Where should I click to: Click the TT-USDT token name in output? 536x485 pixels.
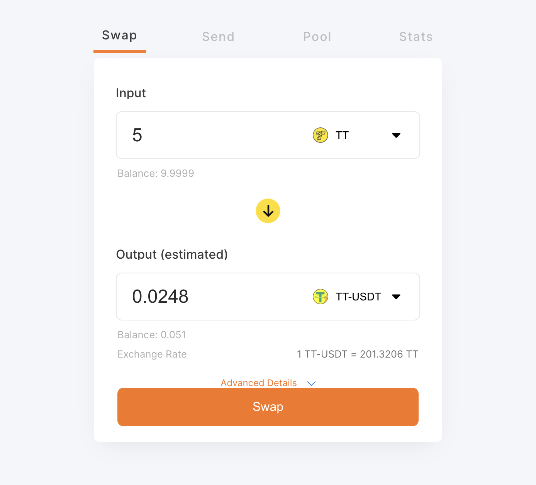coord(358,297)
